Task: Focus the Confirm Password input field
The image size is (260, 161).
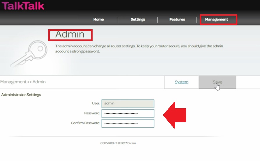Action: point(128,123)
